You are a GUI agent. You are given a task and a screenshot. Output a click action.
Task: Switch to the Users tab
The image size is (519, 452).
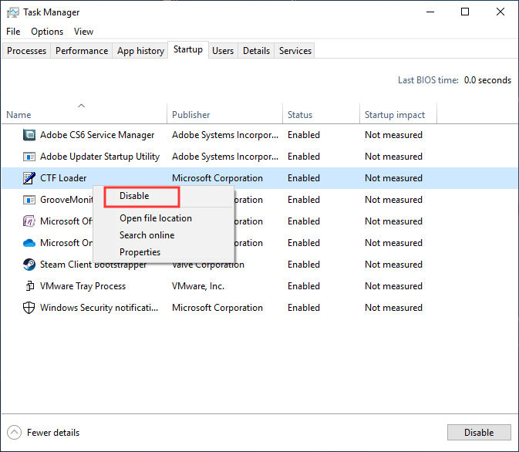tap(223, 51)
